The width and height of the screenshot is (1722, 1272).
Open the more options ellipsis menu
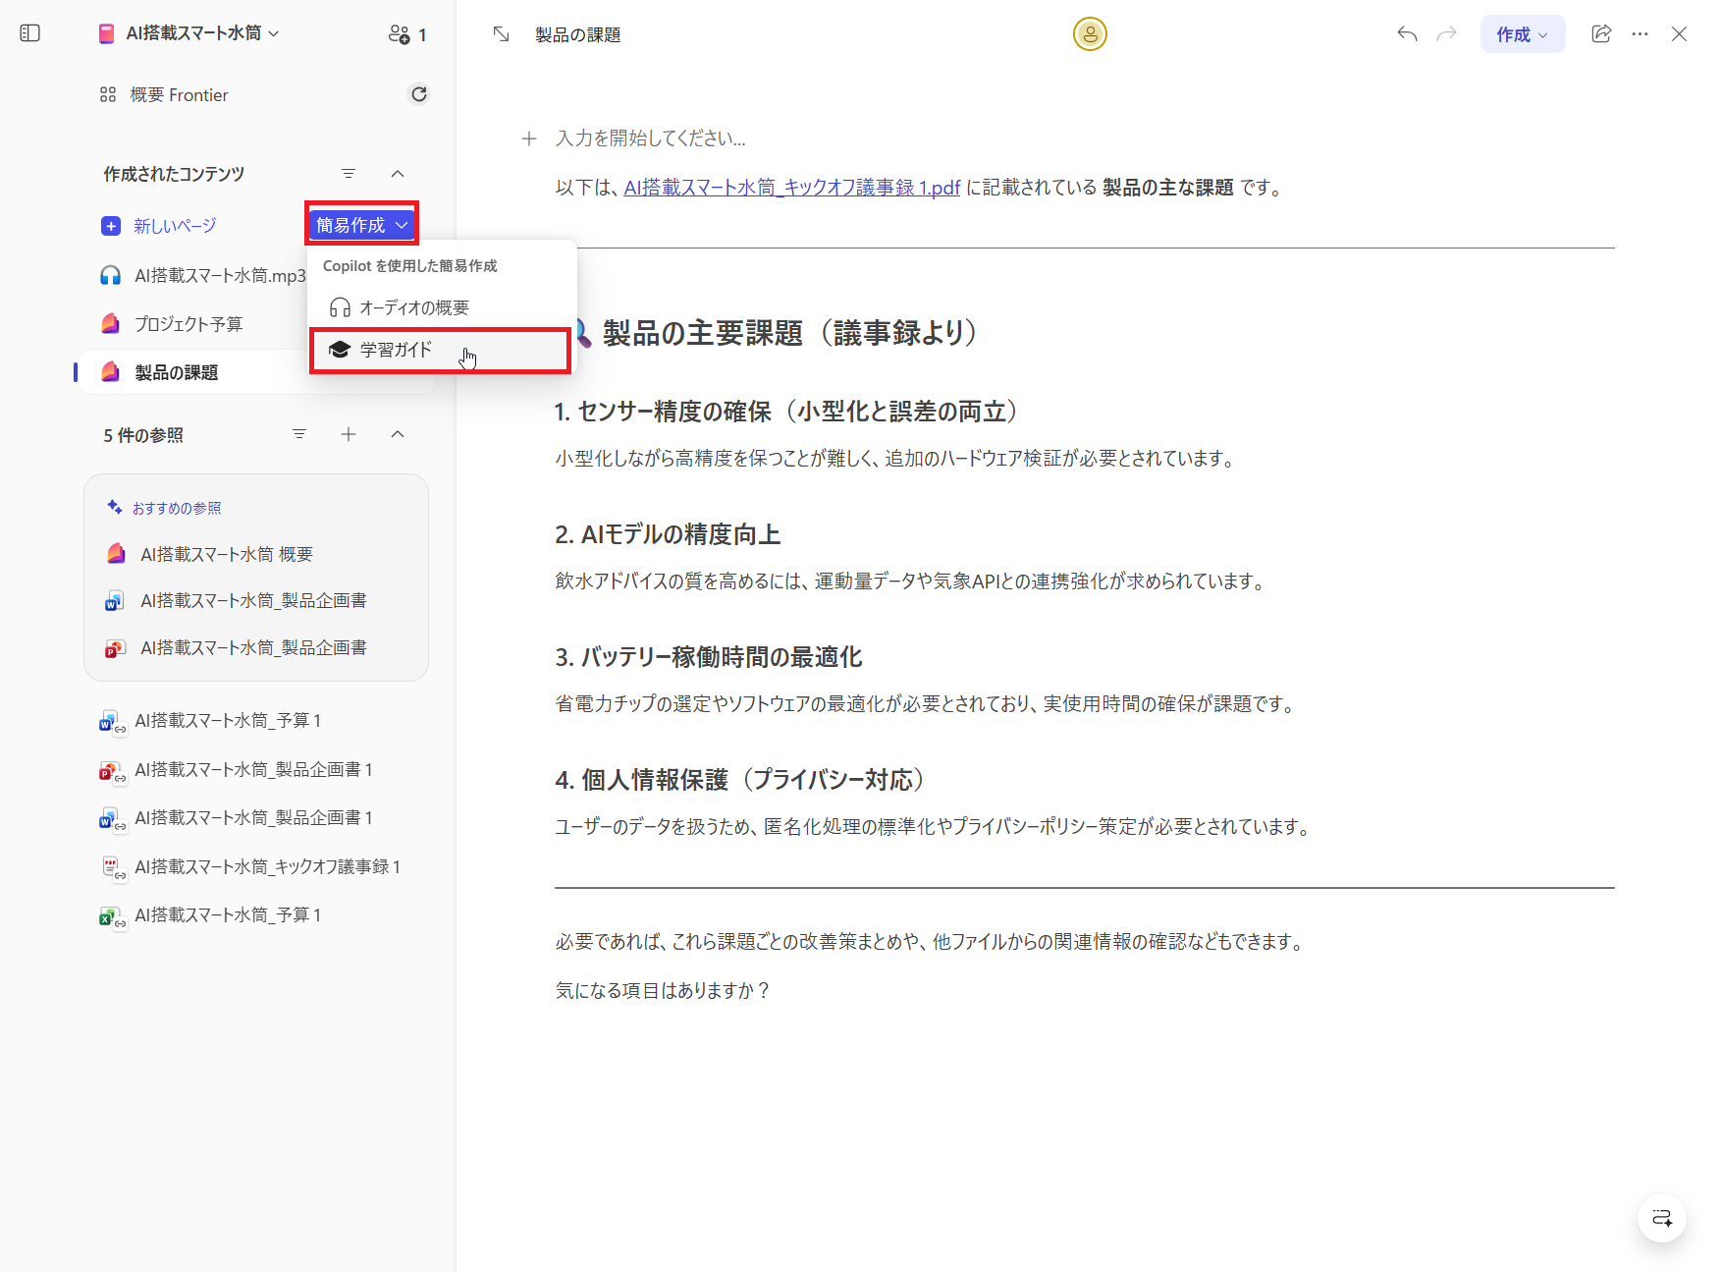pos(1641,32)
